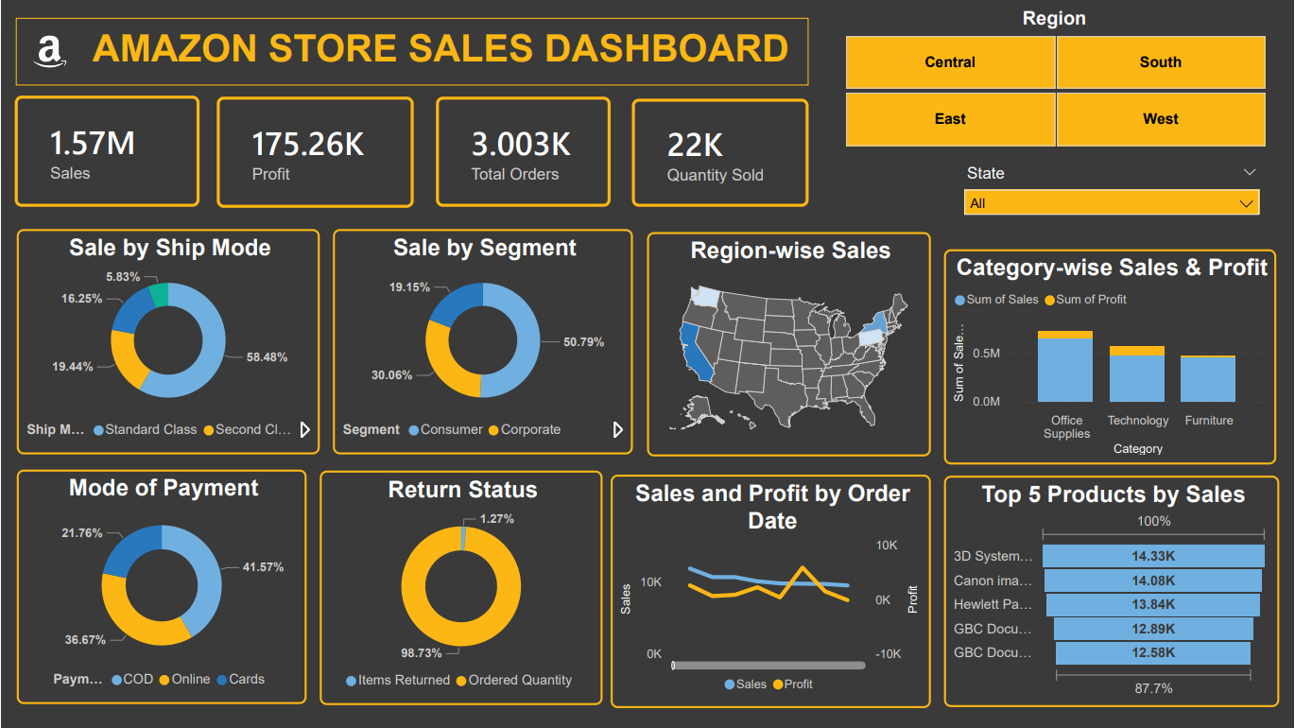
Task: Click the Furniture sales bar
Action: [x=1208, y=379]
